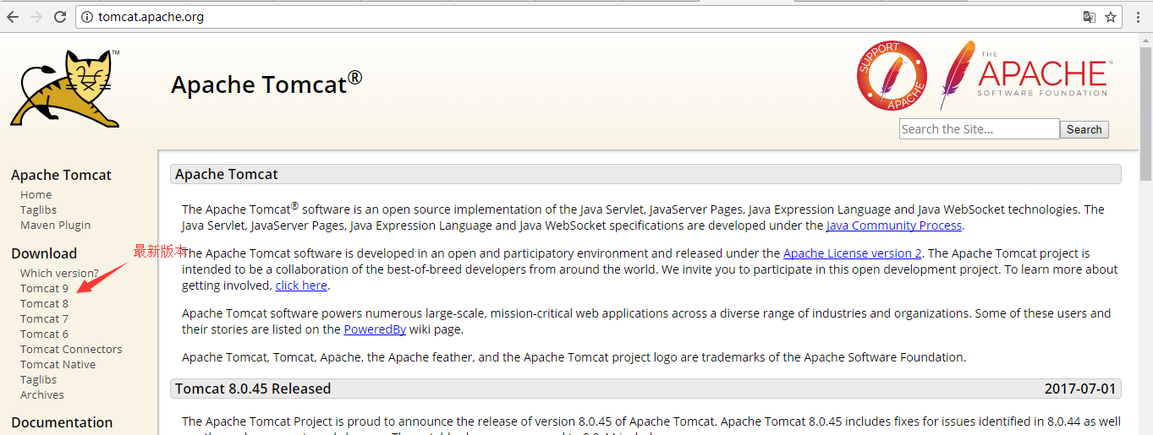Screen dimensions: 1153x435
Task: Reload the page with the refresh icon
Action: click(x=60, y=17)
